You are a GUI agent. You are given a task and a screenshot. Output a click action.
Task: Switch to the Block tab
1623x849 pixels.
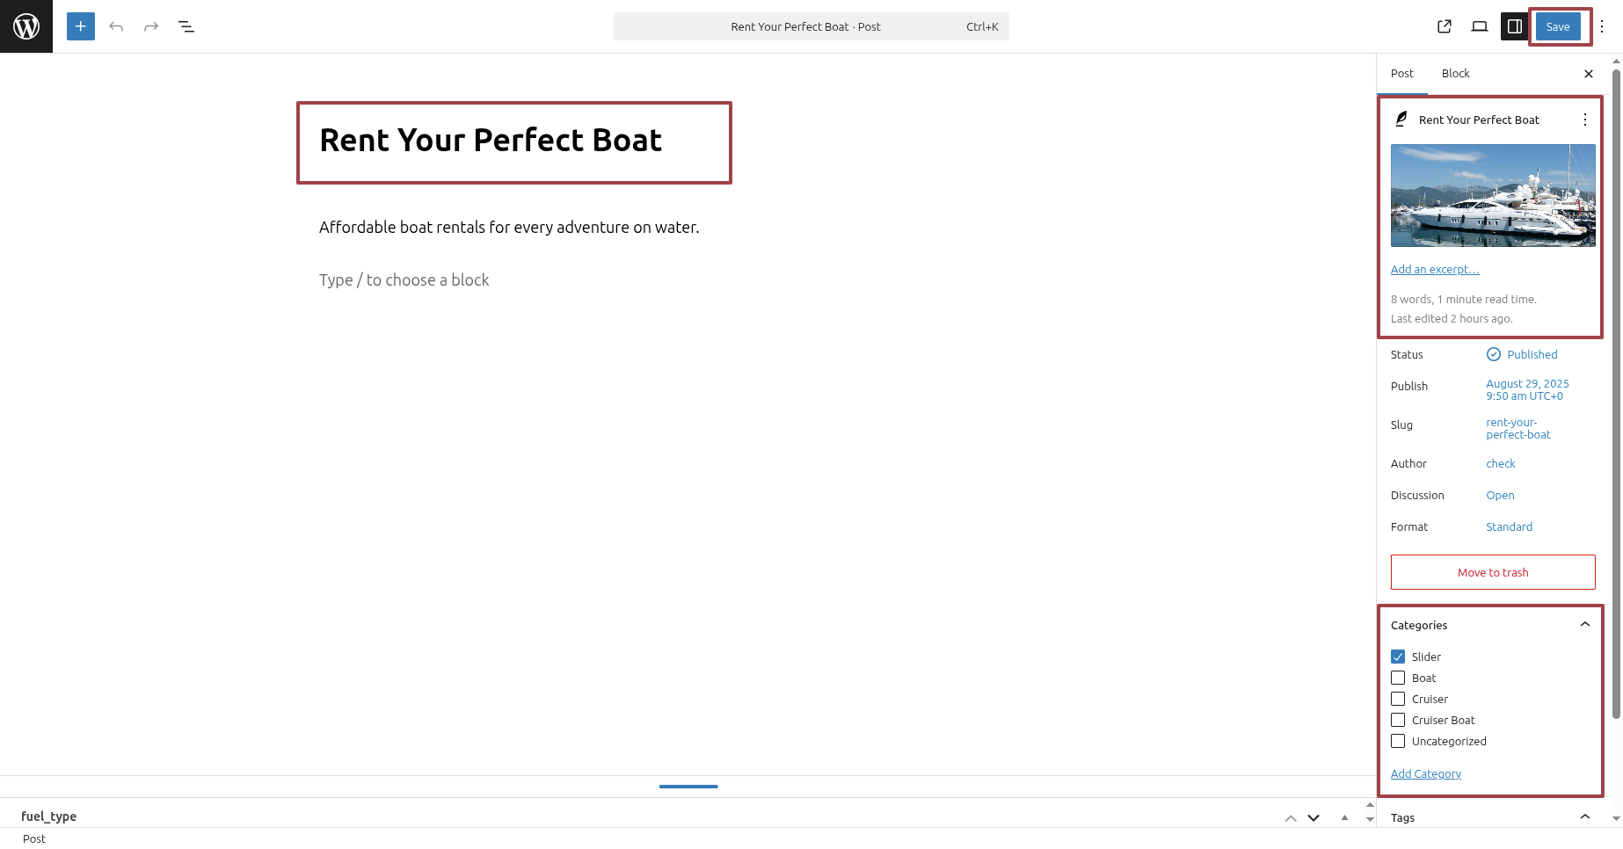pos(1455,73)
